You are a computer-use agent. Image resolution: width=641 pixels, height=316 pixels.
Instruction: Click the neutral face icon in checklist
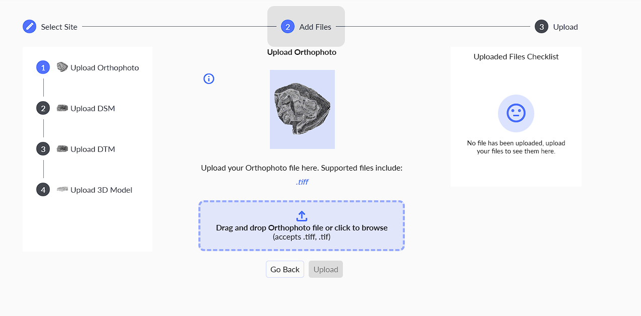516,113
